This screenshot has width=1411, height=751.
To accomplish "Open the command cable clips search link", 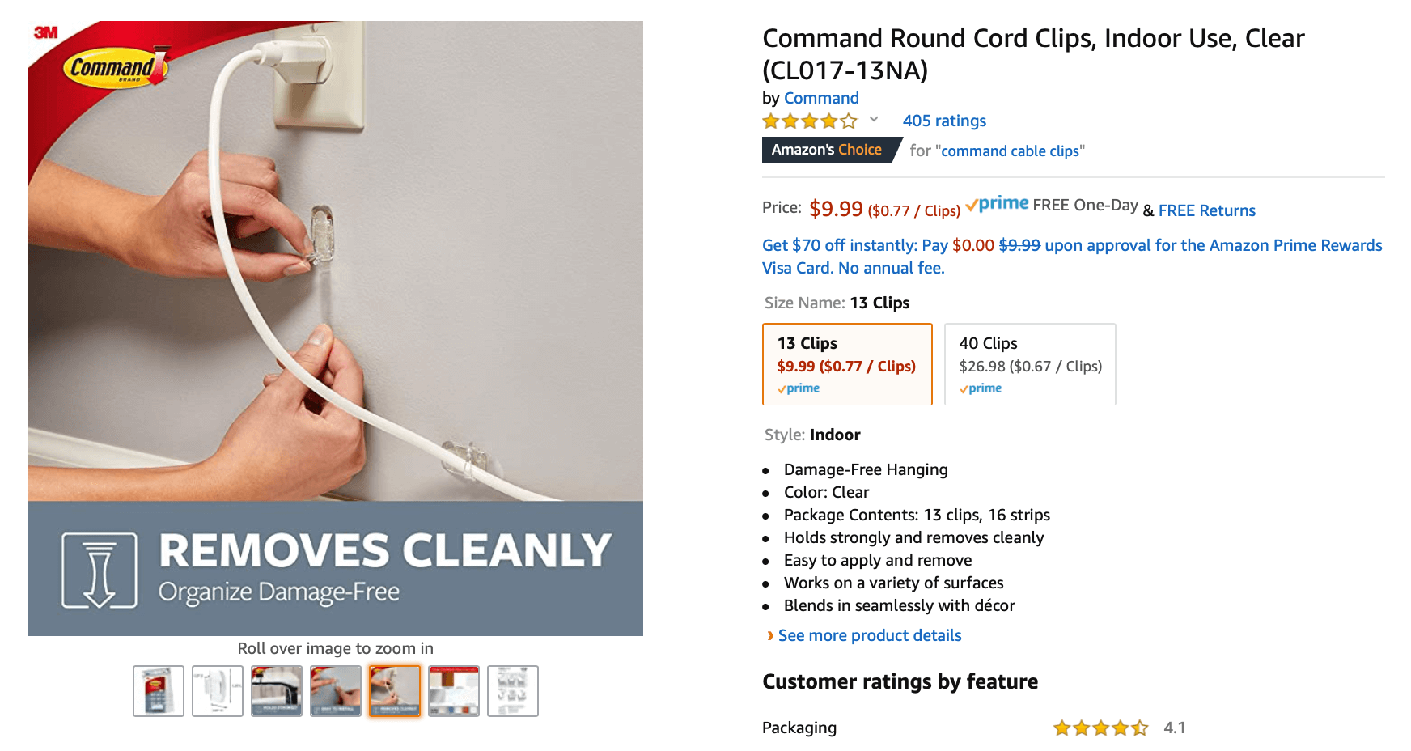I will (1010, 151).
